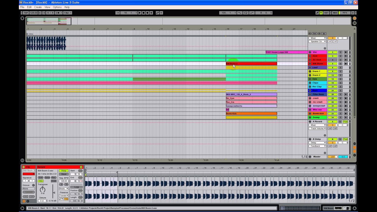This screenshot has width=377, height=212.
Task: Select the MIDI MRC_128_A_Blade_2 clip
Action: pos(251,94)
